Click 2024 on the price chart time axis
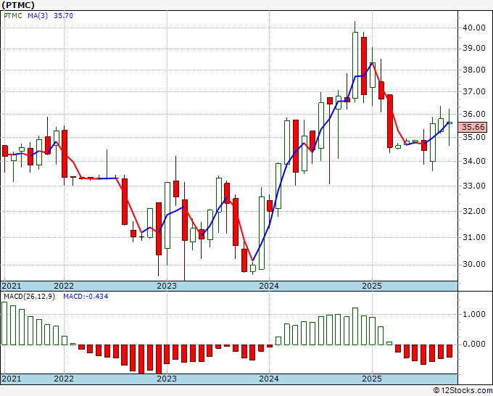Viewport: 493px width, 396px height. tap(269, 286)
